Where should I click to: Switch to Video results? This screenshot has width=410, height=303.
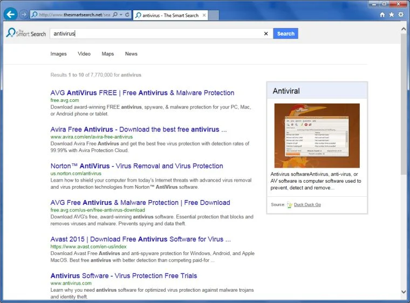coord(84,54)
